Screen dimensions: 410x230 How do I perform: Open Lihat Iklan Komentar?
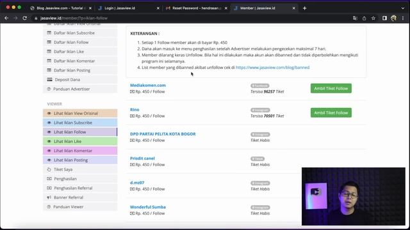[x=80, y=151]
